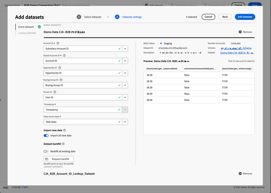Open the Opportunity ID dropdown
Viewport: 271px width, 193px height.
point(125,73)
